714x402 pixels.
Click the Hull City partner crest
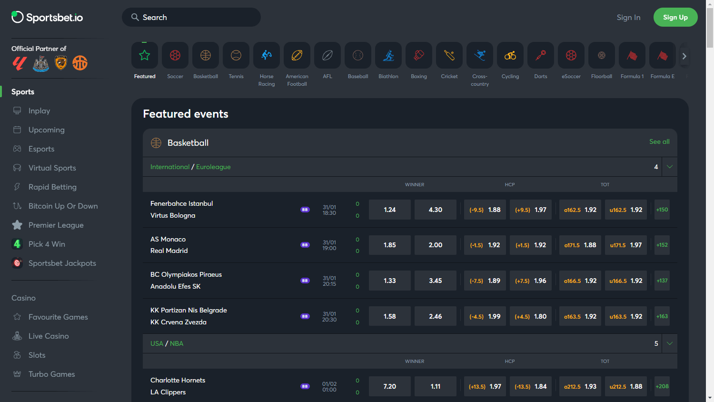61,63
